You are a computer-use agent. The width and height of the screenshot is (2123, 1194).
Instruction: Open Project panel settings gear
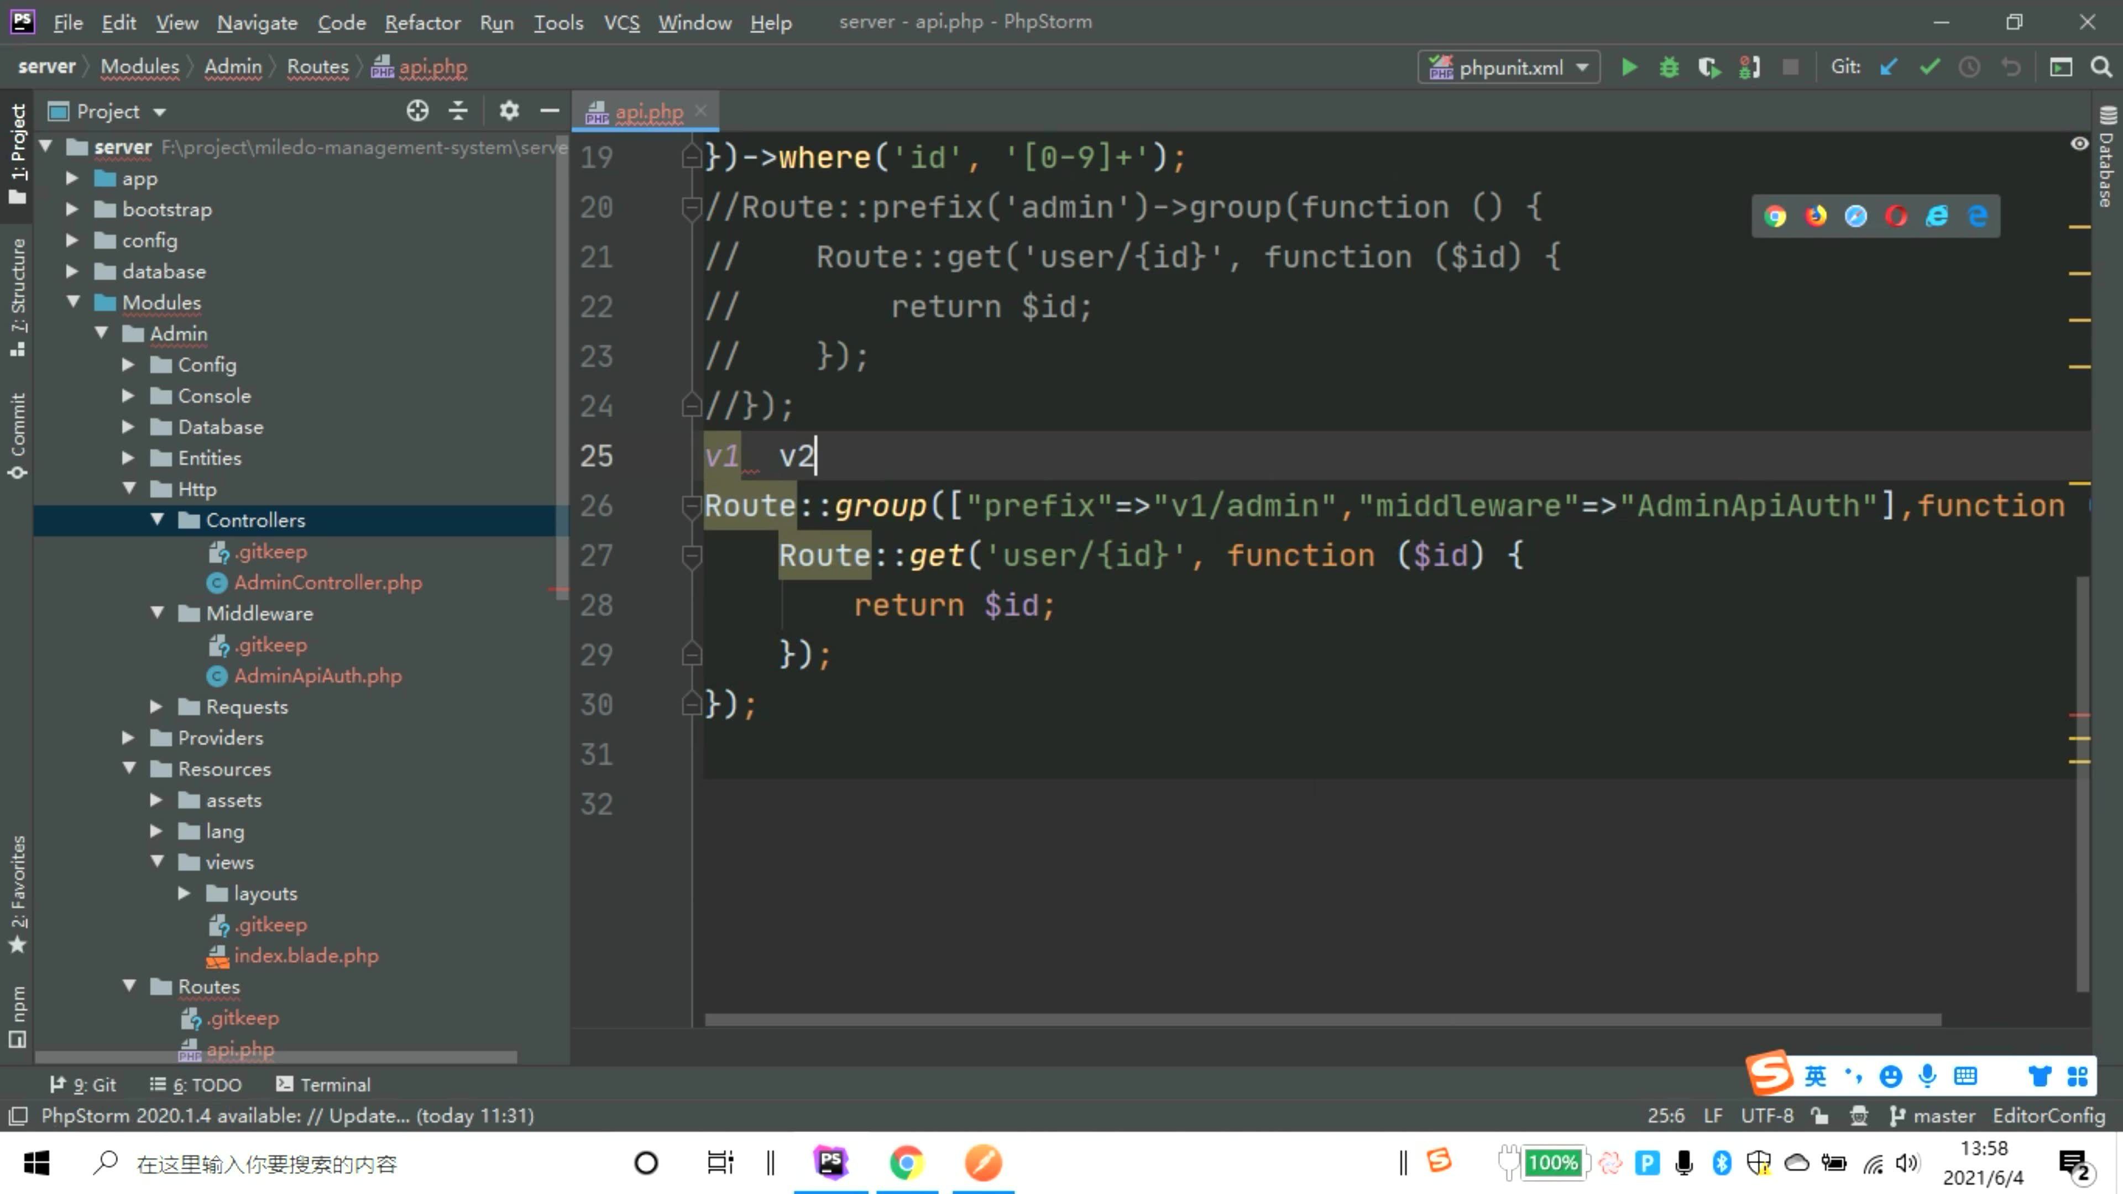click(509, 111)
